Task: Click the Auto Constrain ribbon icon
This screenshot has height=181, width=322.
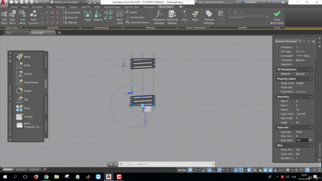Action: coord(34,18)
